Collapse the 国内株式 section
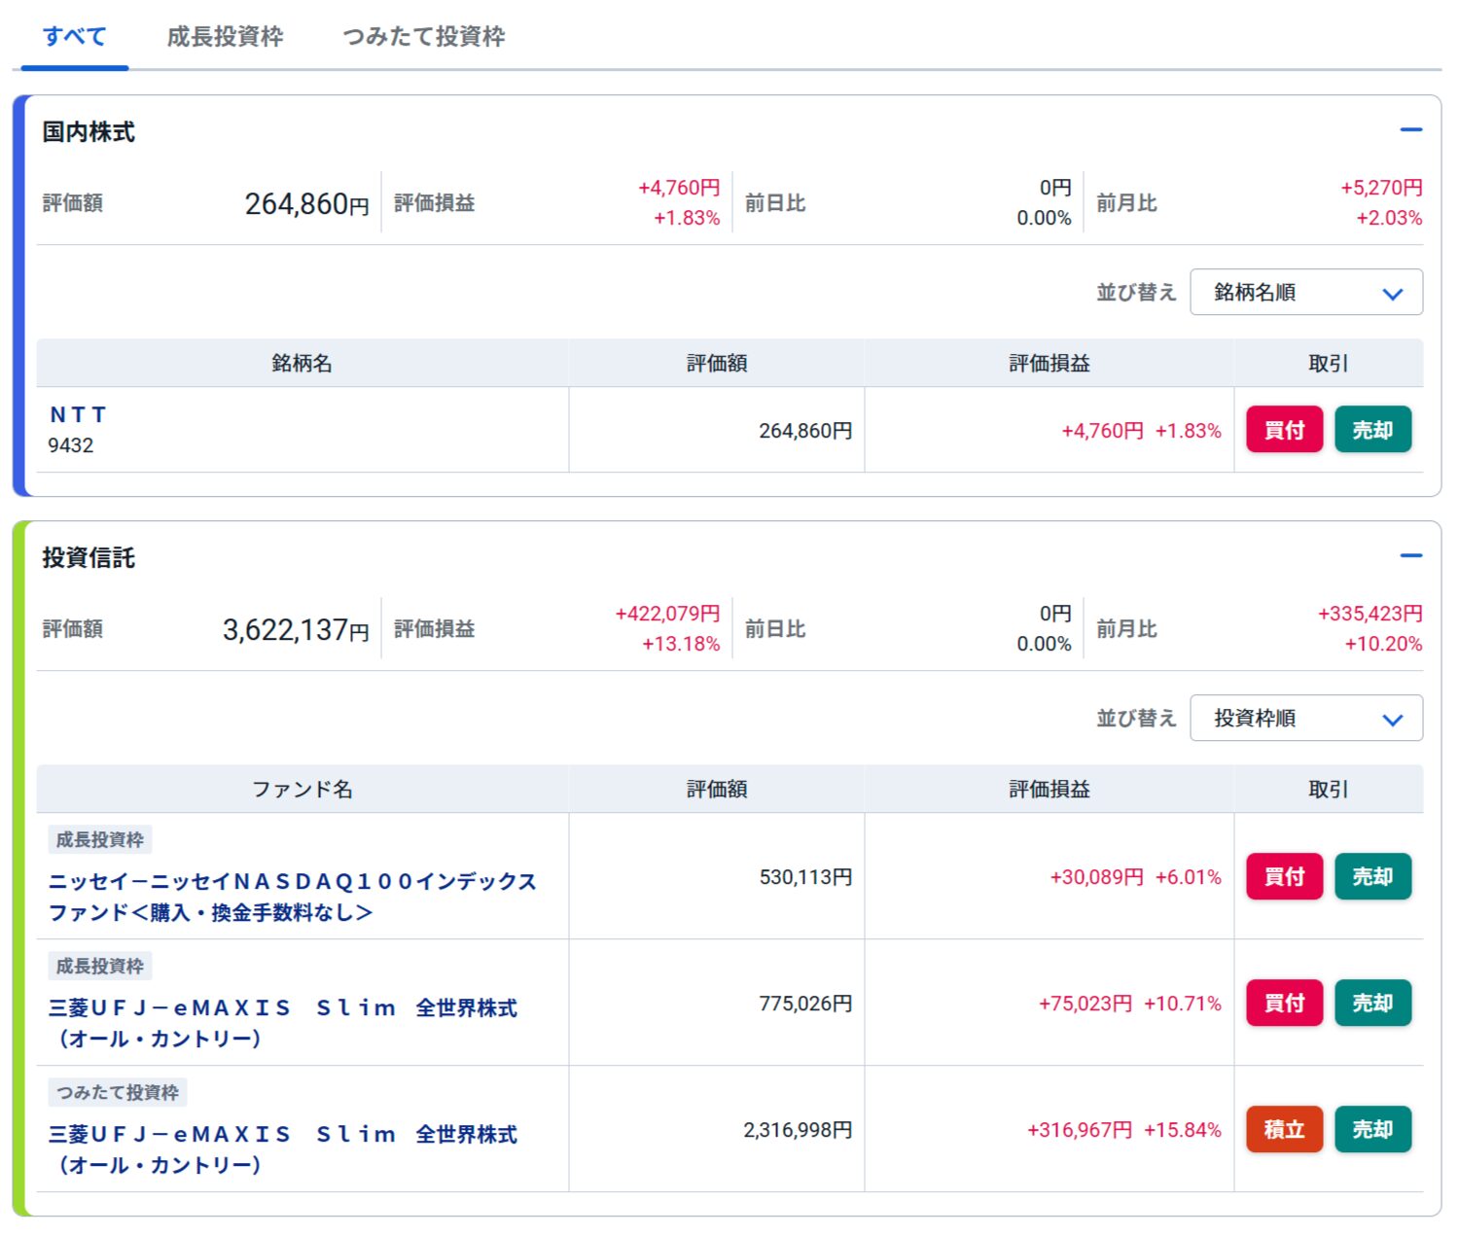The image size is (1459, 1235). [1410, 129]
